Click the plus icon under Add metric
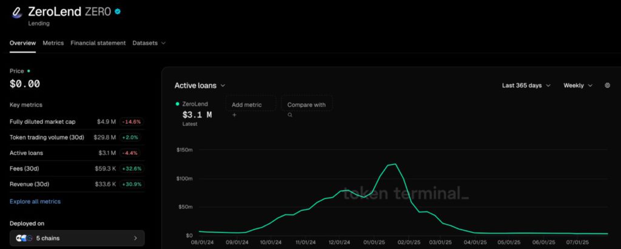 [x=234, y=114]
